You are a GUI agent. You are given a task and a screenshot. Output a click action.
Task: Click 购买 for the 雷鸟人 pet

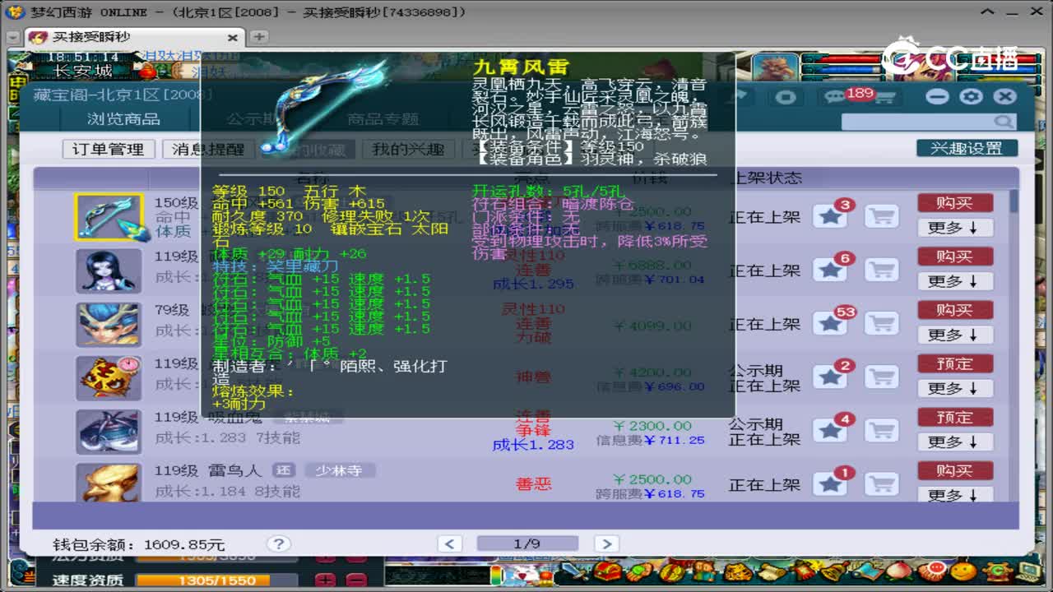coord(954,470)
